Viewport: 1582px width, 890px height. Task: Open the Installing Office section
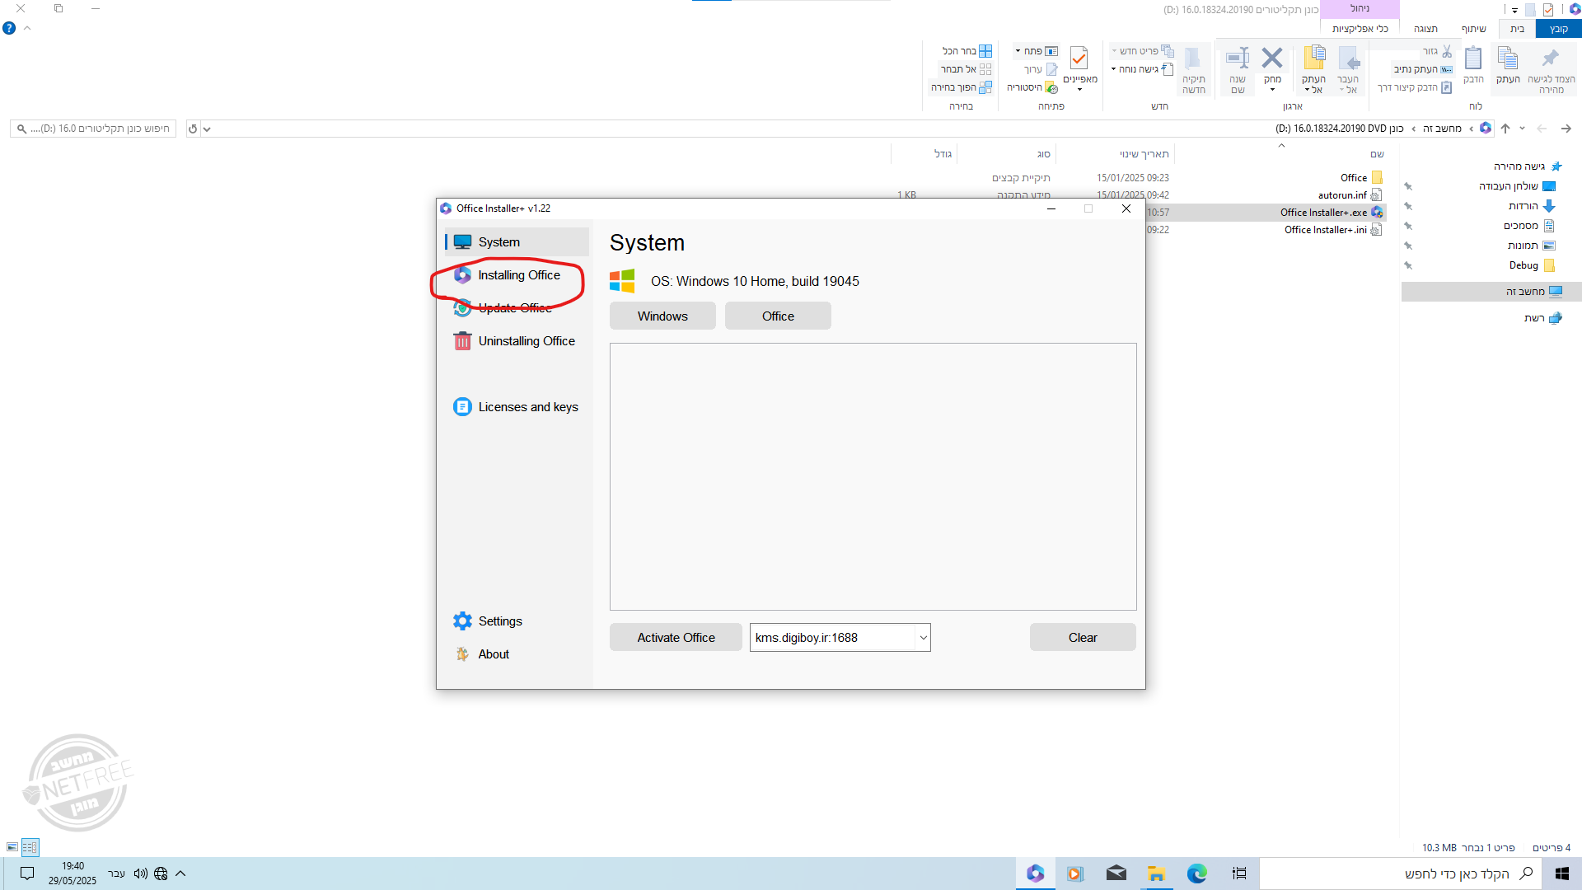click(x=517, y=275)
